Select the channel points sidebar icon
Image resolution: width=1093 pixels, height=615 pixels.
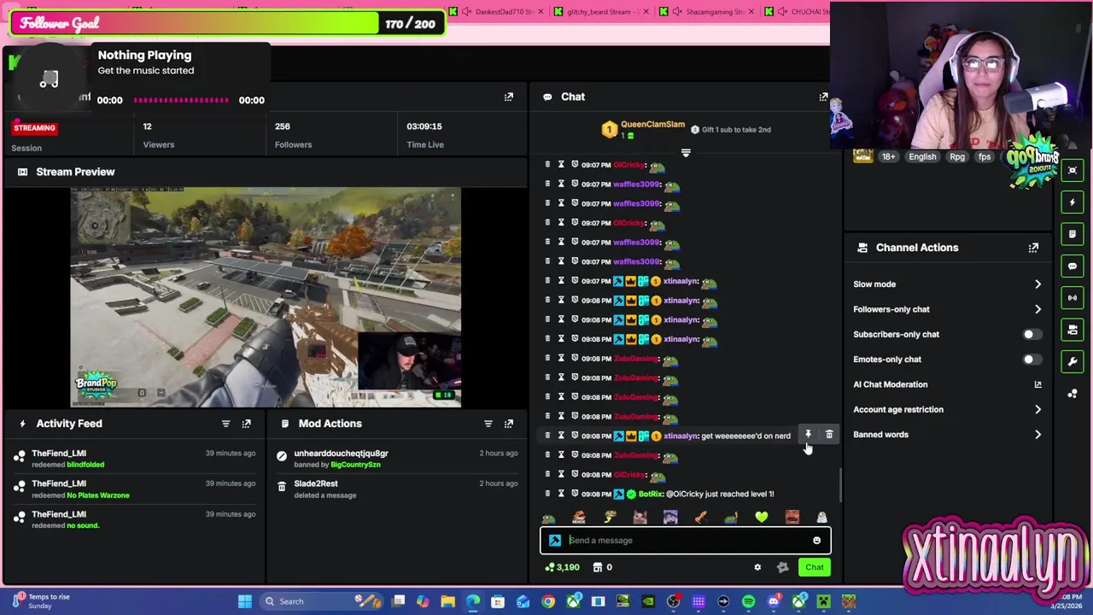click(1073, 393)
